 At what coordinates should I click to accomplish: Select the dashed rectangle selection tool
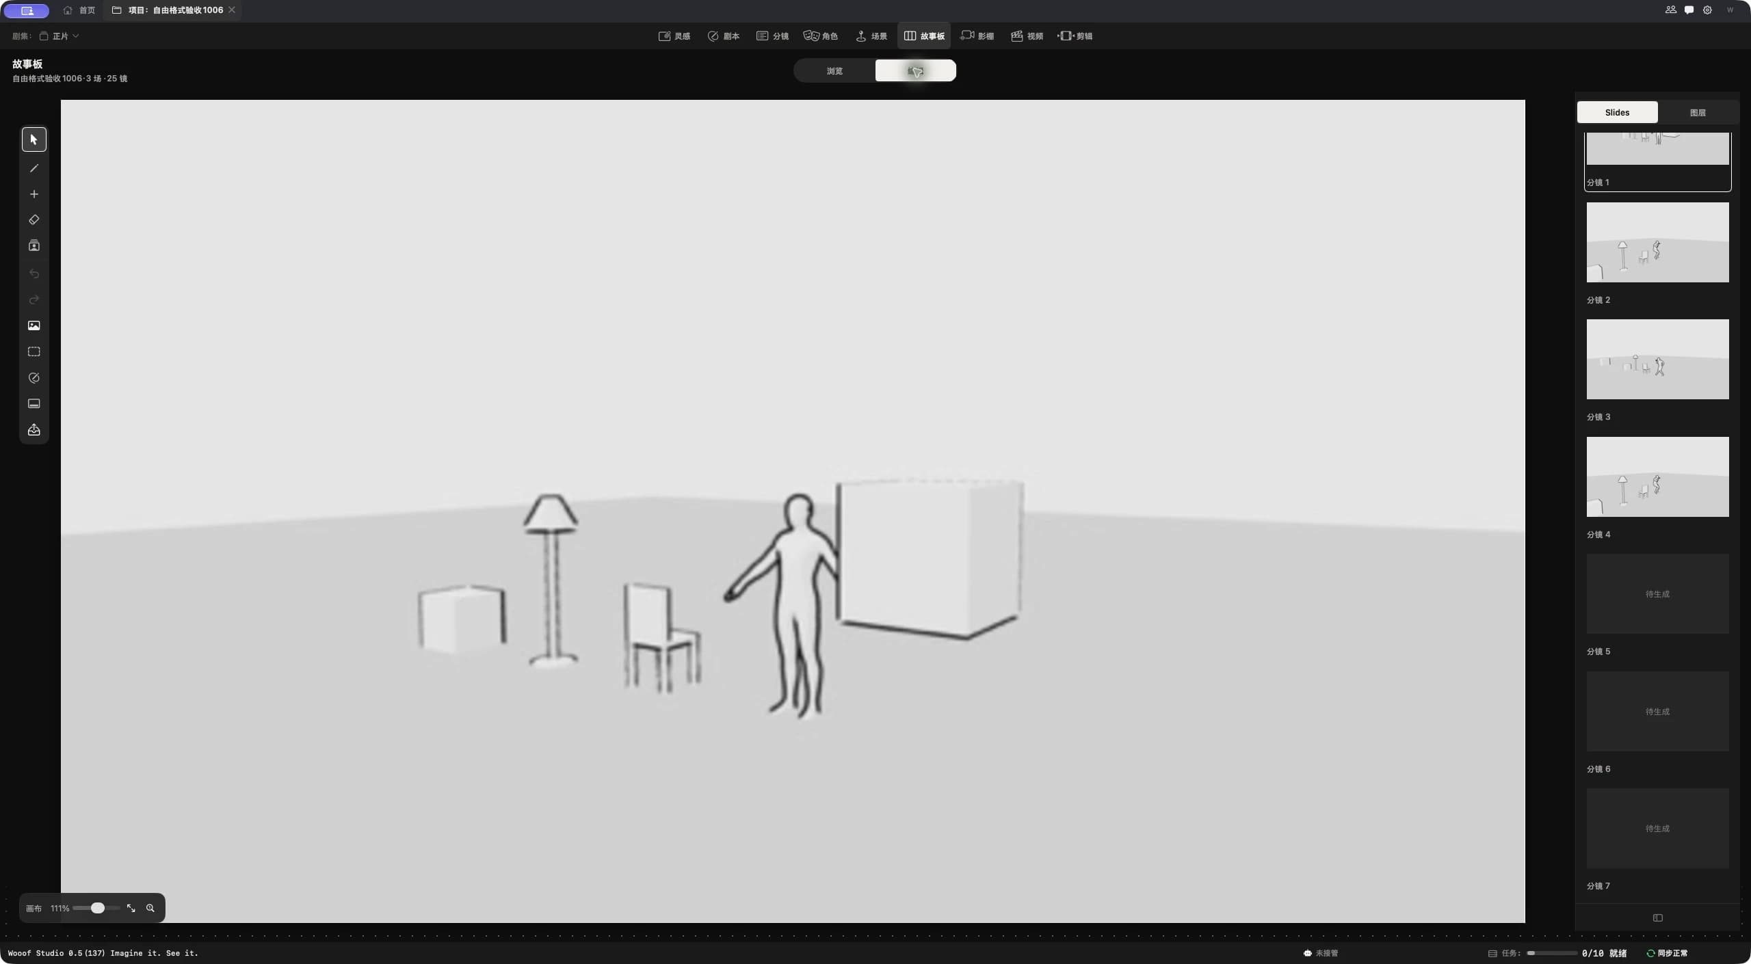click(x=34, y=351)
